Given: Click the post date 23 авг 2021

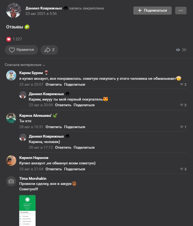Looking at the screenshot, I should (x=41, y=14).
